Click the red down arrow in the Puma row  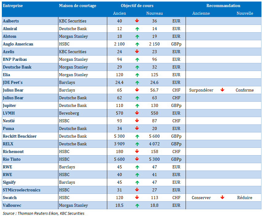pos(137,128)
